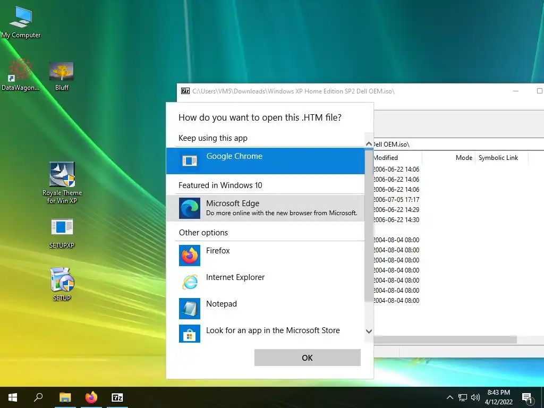Open My Computer desktop icon
Image resolution: width=544 pixels, height=408 pixels.
click(21, 22)
